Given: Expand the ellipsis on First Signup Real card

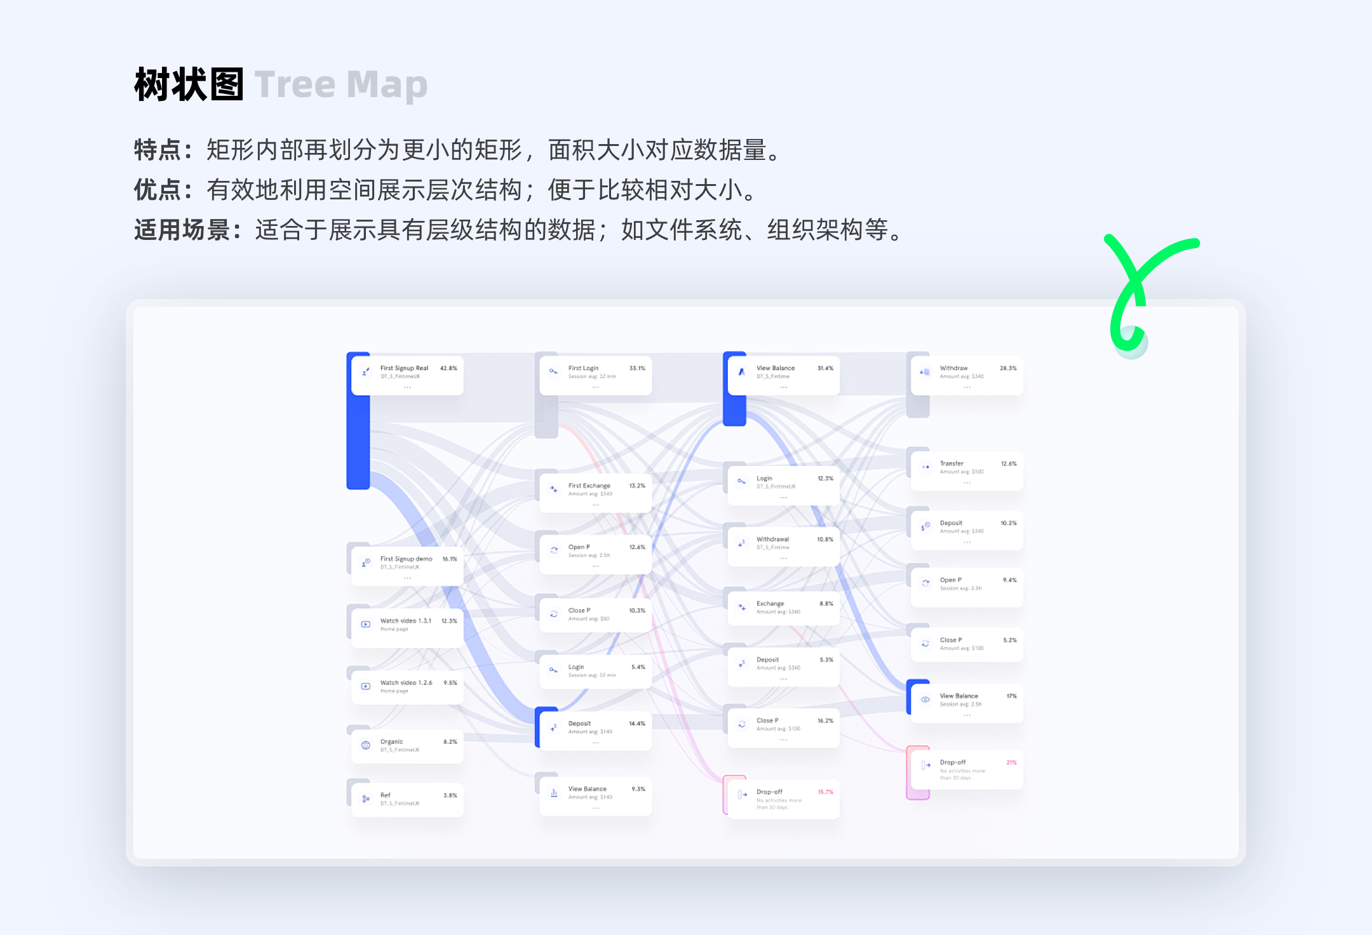Looking at the screenshot, I should (x=407, y=387).
